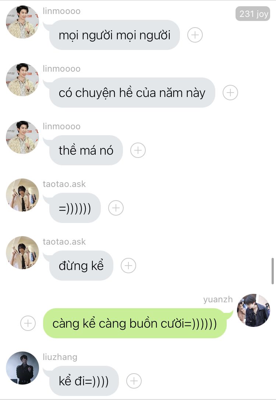Open linmoooo's avatar beside "thề má nó"
The height and width of the screenshot is (400, 276).
pyautogui.click(x=22, y=137)
